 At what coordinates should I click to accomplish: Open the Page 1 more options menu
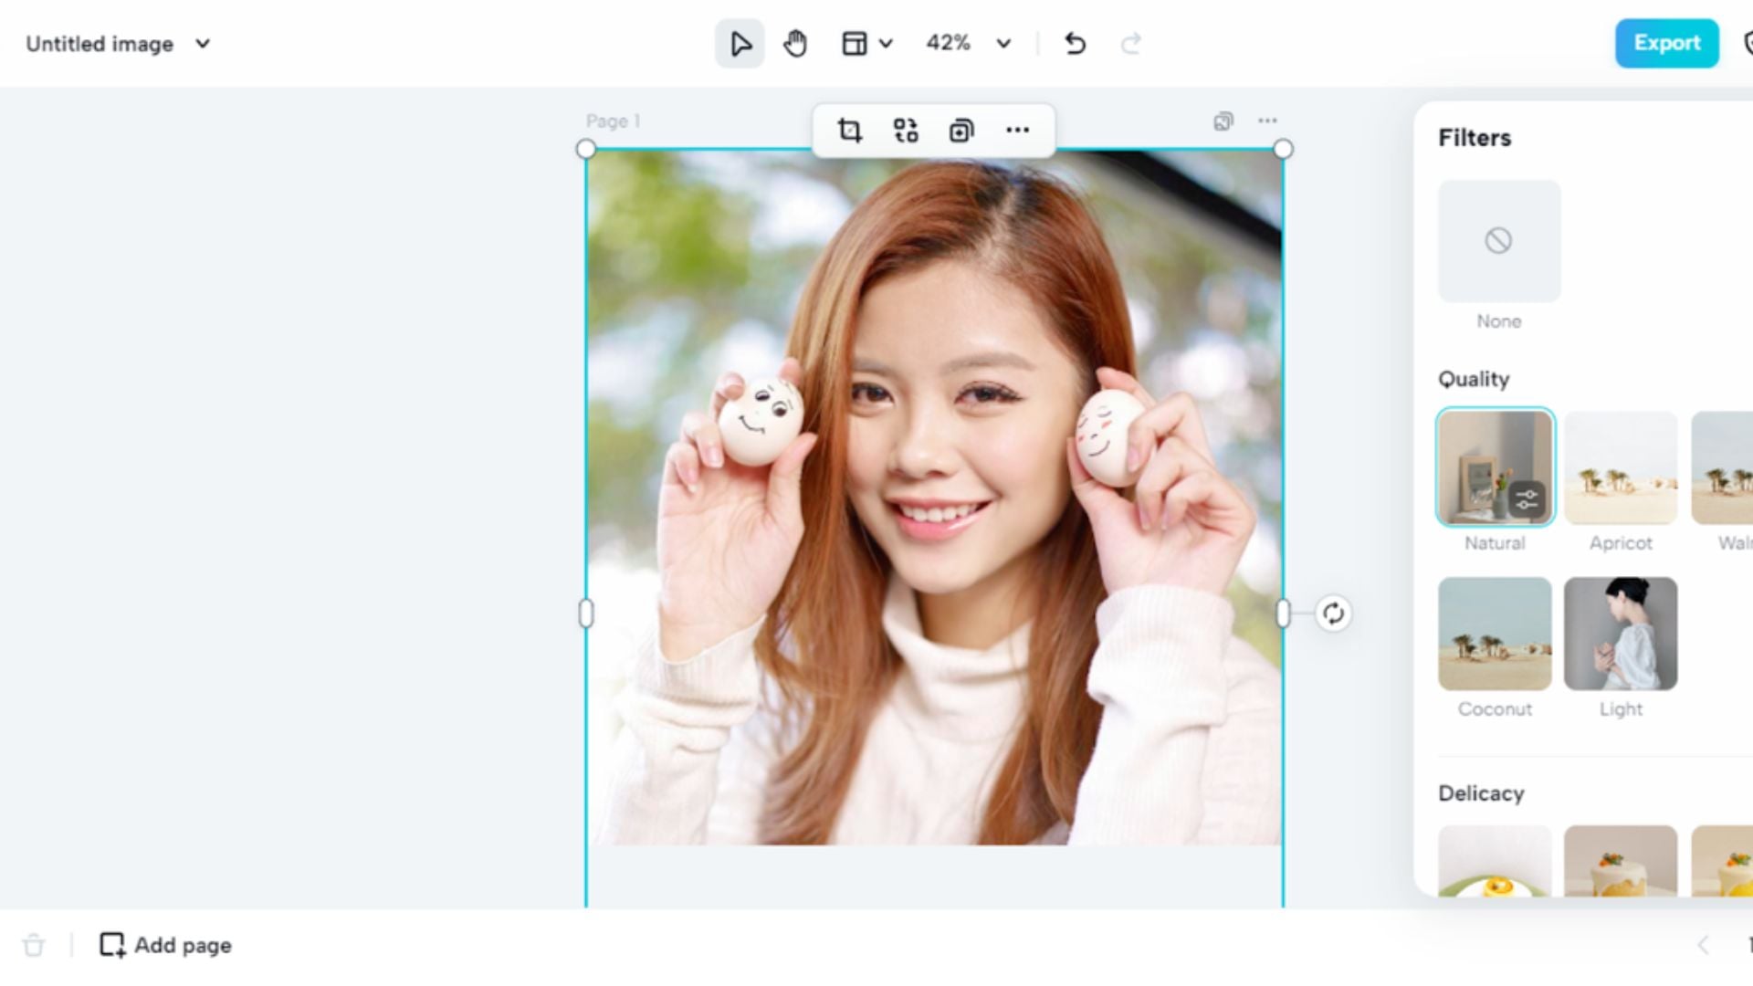coord(1267,121)
